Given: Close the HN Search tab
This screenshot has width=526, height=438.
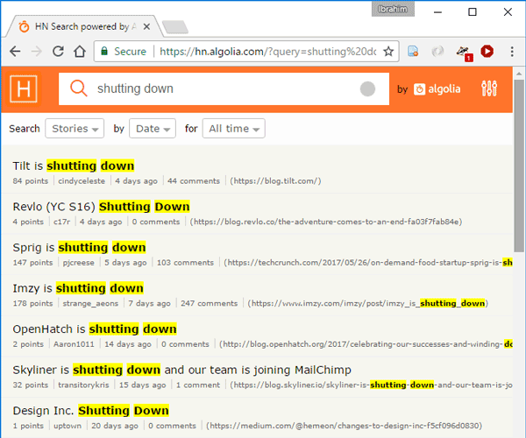Looking at the screenshot, I should pyautogui.click(x=146, y=26).
